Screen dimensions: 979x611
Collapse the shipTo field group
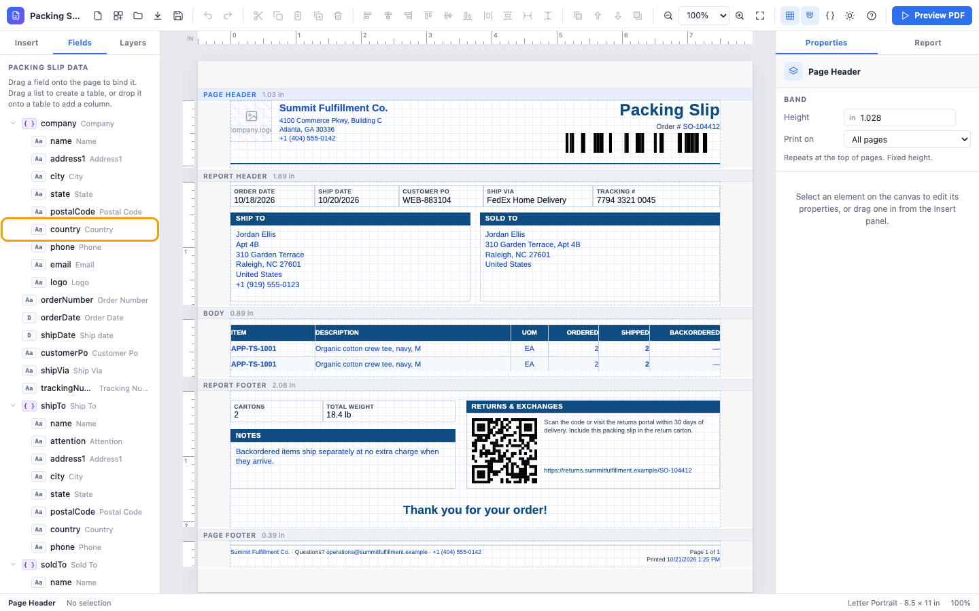(x=13, y=406)
